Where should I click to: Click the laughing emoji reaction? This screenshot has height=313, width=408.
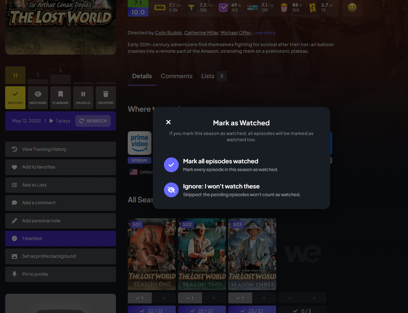(352, 7)
